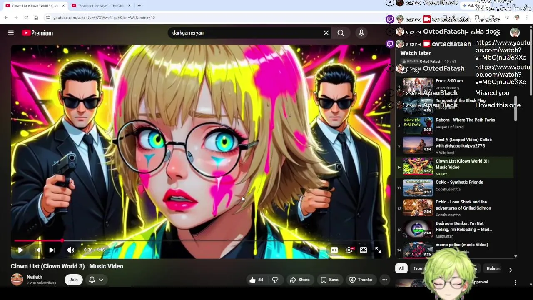Play Bedroom Bunker playlist video
The height and width of the screenshot is (300, 533).
tap(454, 229)
